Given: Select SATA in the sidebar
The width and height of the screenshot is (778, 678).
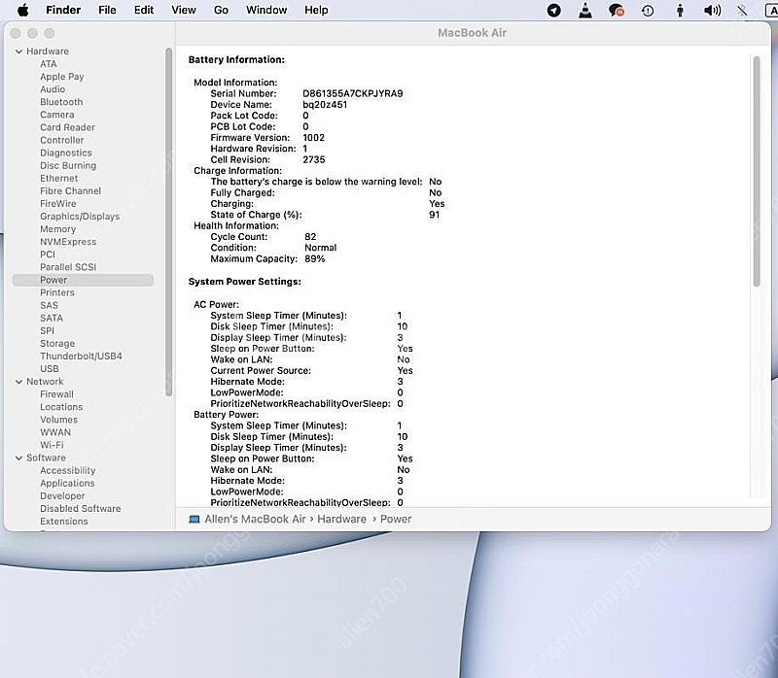Looking at the screenshot, I should (52, 319).
